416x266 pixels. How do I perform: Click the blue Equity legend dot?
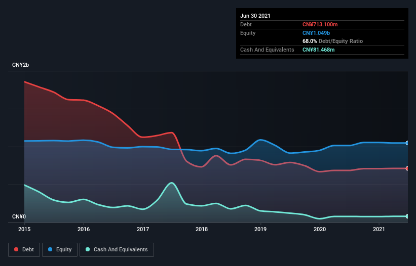tap(50, 249)
